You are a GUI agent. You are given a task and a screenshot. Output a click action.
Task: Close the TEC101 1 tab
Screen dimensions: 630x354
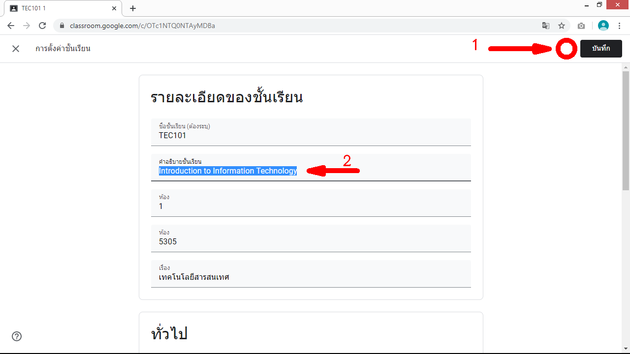tap(114, 8)
